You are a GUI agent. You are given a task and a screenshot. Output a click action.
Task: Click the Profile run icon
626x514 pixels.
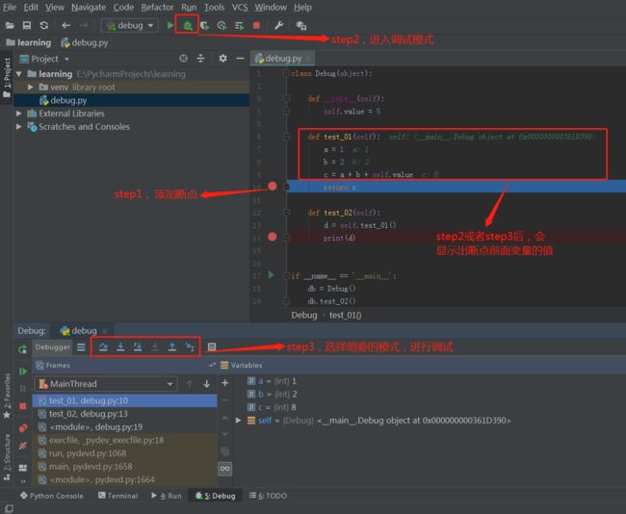222,26
